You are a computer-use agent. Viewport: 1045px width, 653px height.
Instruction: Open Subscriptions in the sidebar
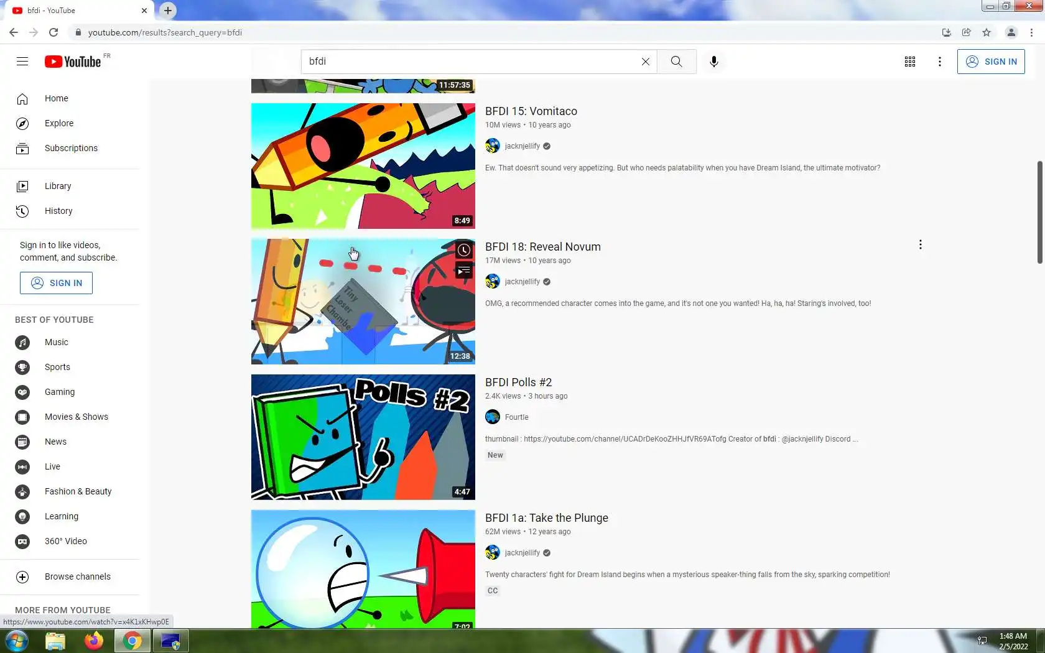click(x=70, y=148)
